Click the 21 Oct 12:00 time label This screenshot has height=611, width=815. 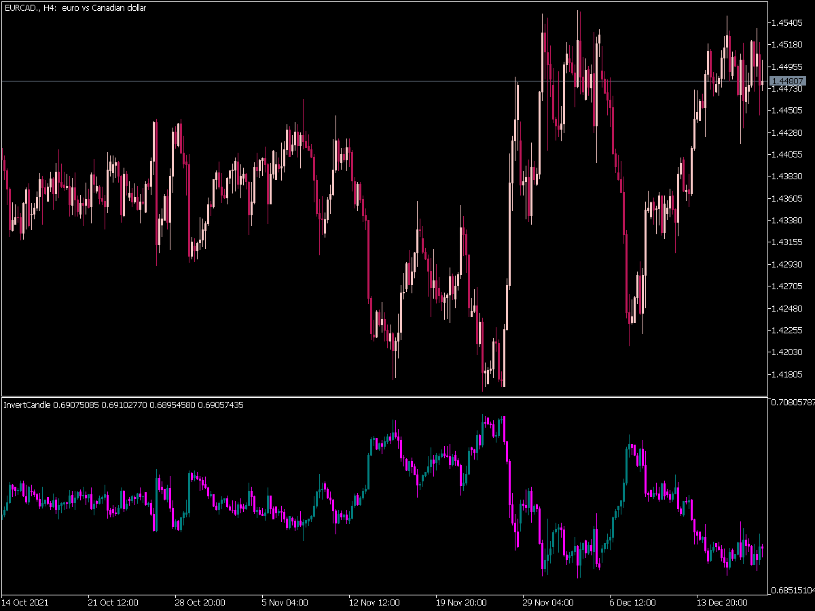[x=113, y=602]
